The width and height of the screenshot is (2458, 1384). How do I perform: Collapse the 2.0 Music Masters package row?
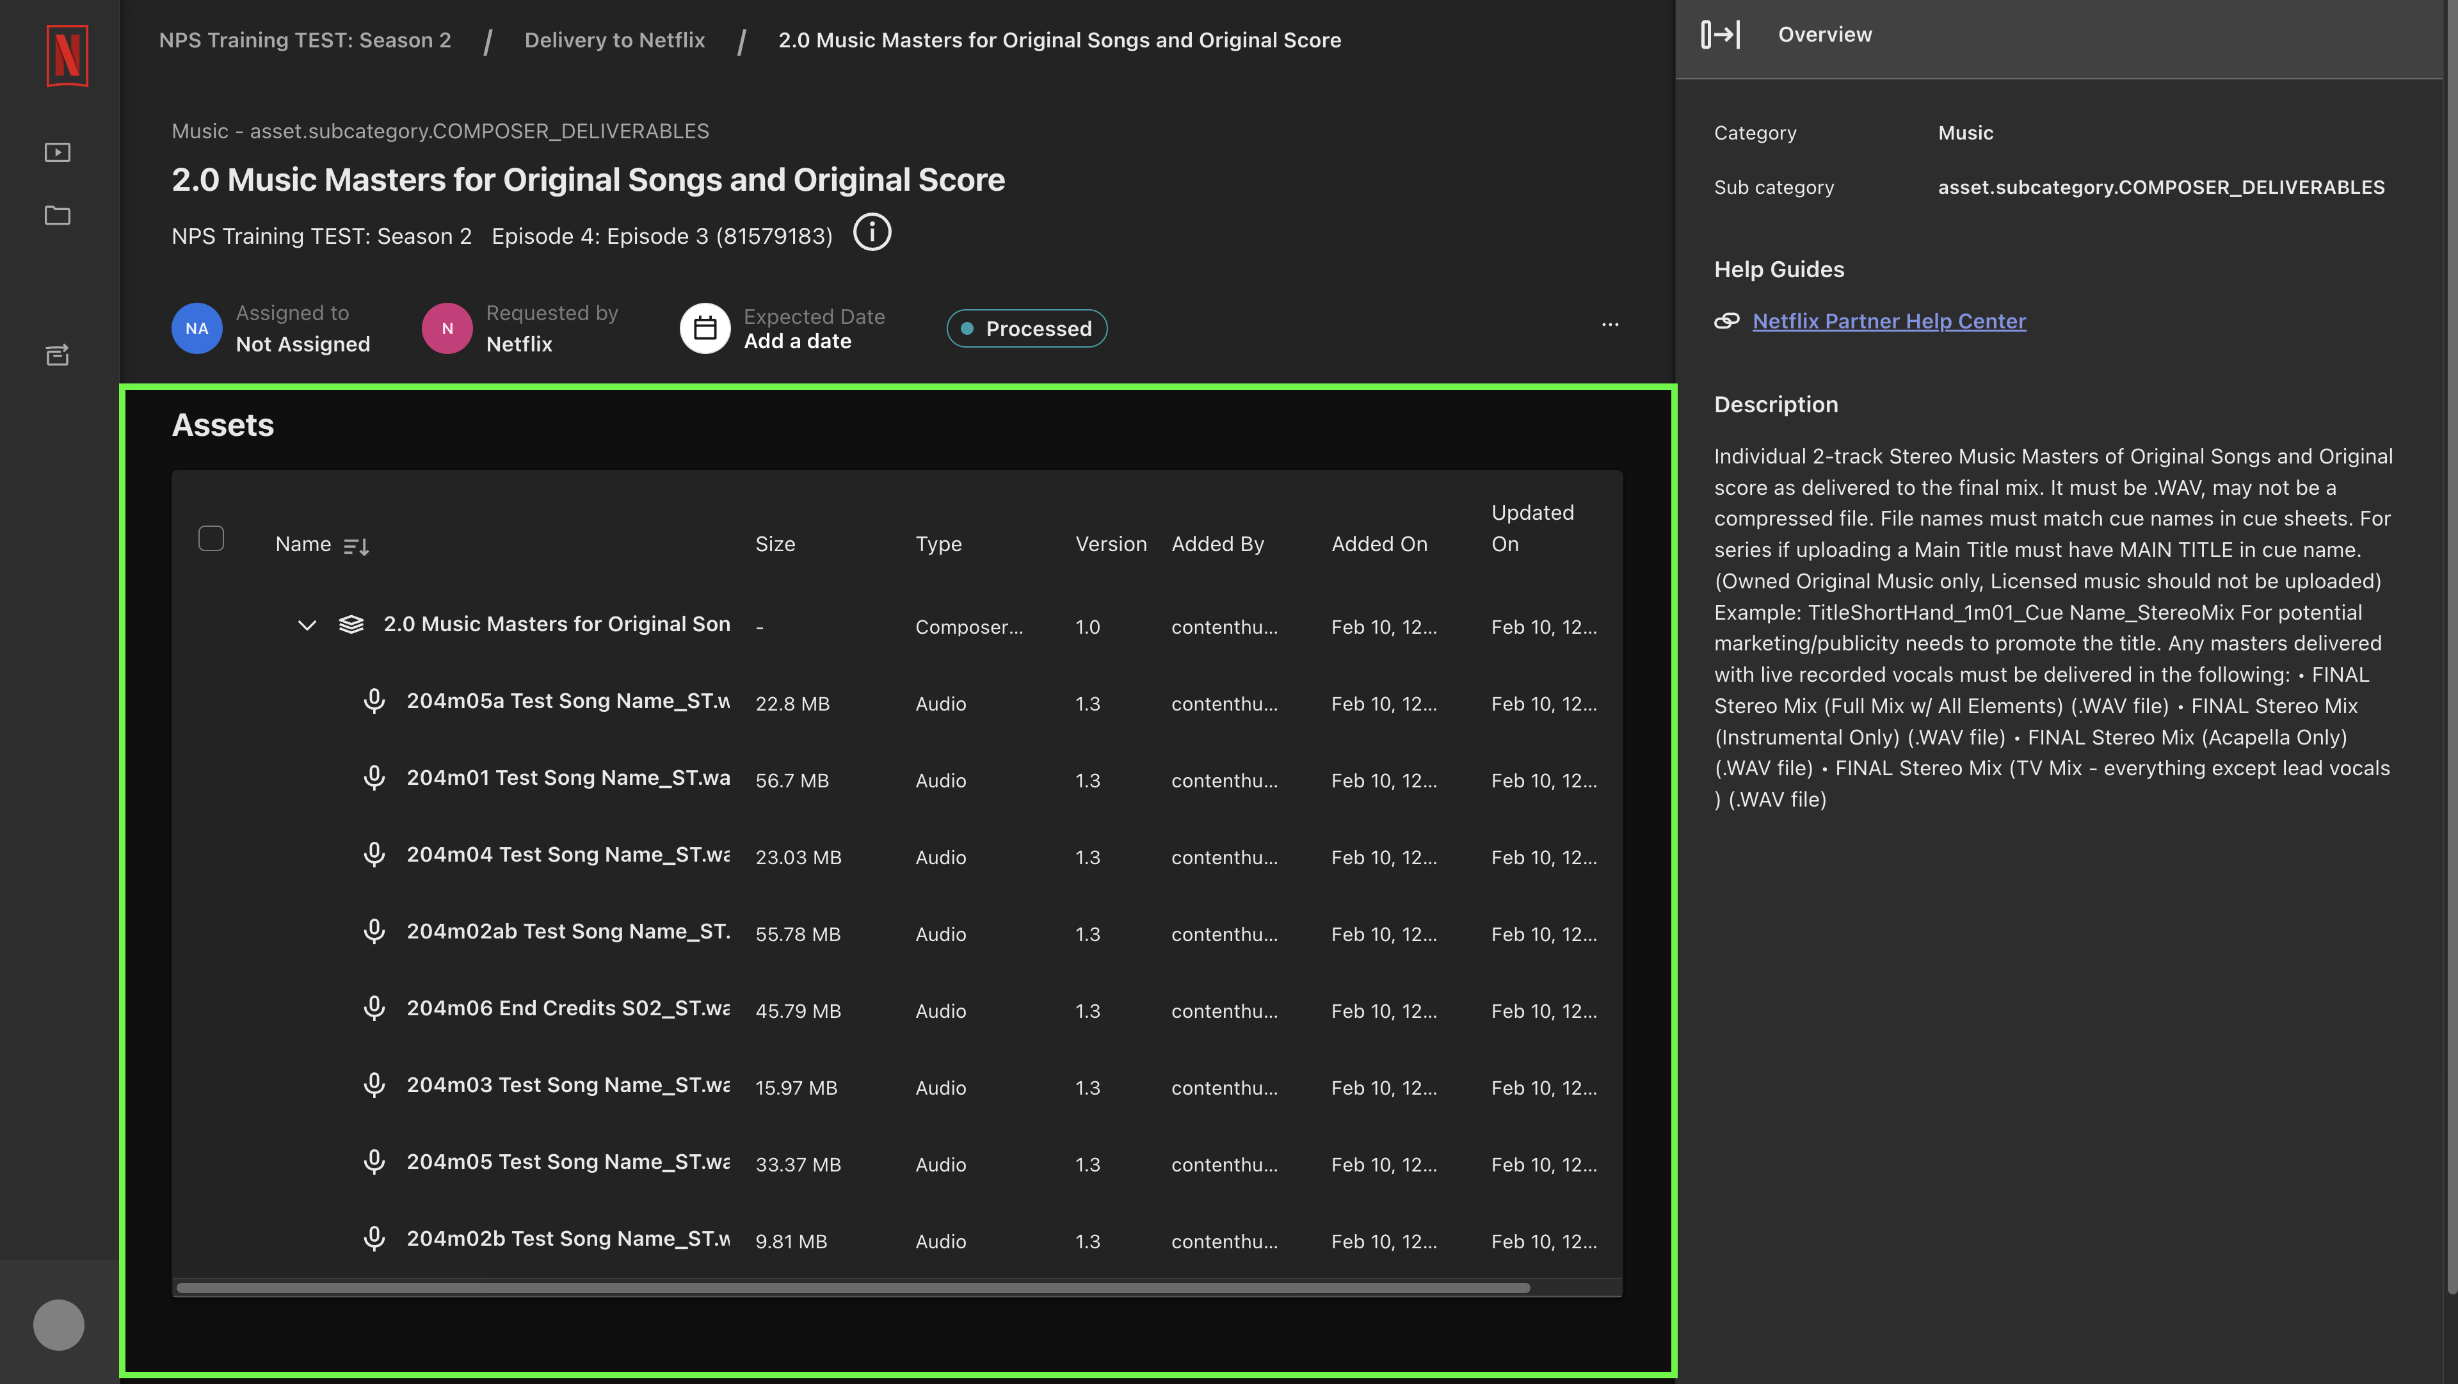[x=307, y=625]
